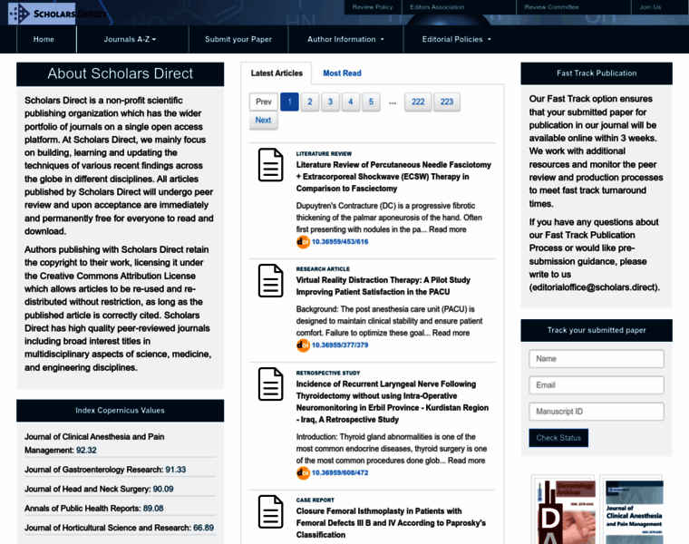Click Horticultural Science value 66.89
Viewport: 689px width, 544px height.
click(x=203, y=528)
